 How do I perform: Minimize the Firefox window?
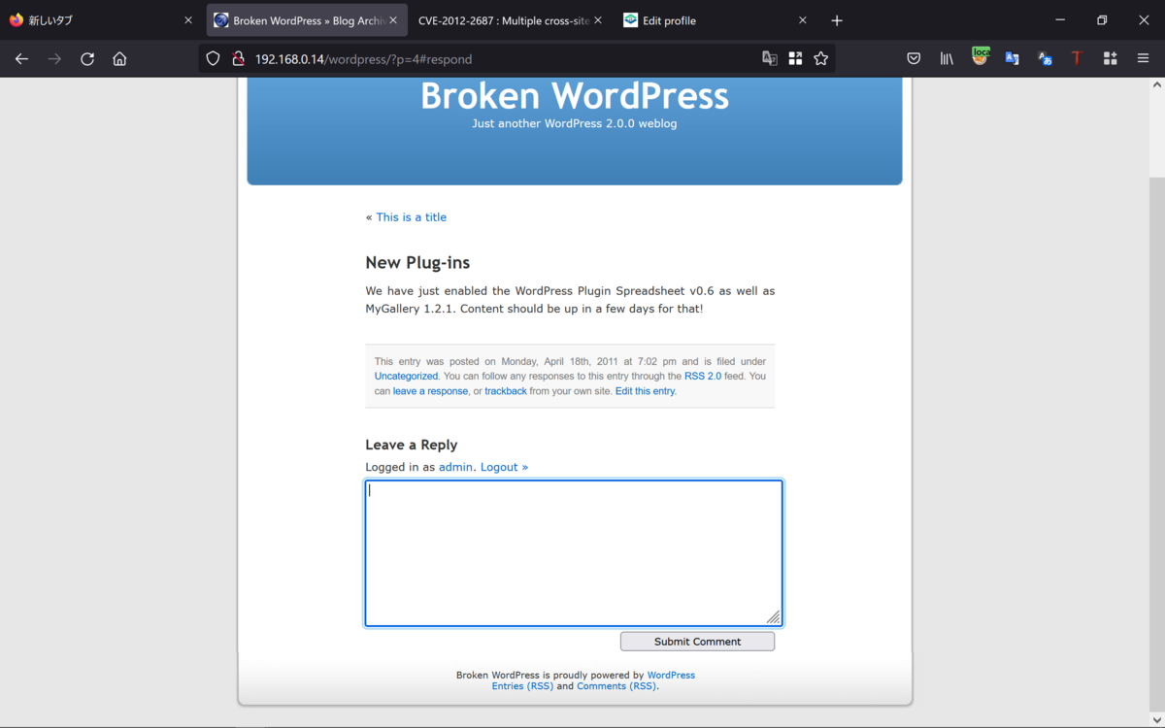coord(1060,20)
